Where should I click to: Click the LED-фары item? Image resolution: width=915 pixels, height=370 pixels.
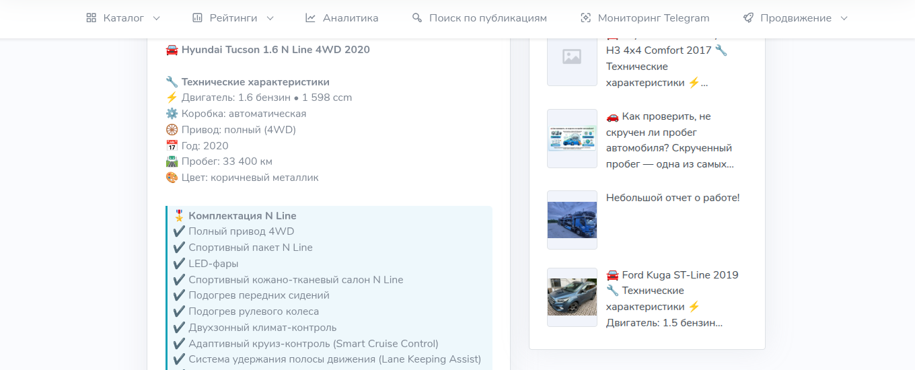pyautogui.click(x=206, y=264)
